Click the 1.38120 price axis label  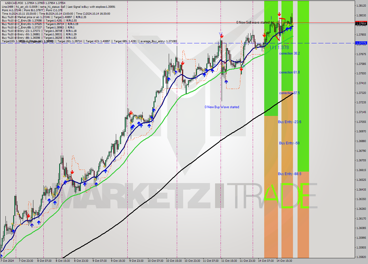coord(361,6)
